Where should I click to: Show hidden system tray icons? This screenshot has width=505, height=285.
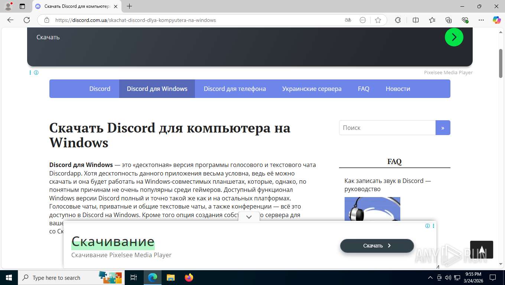430,278
